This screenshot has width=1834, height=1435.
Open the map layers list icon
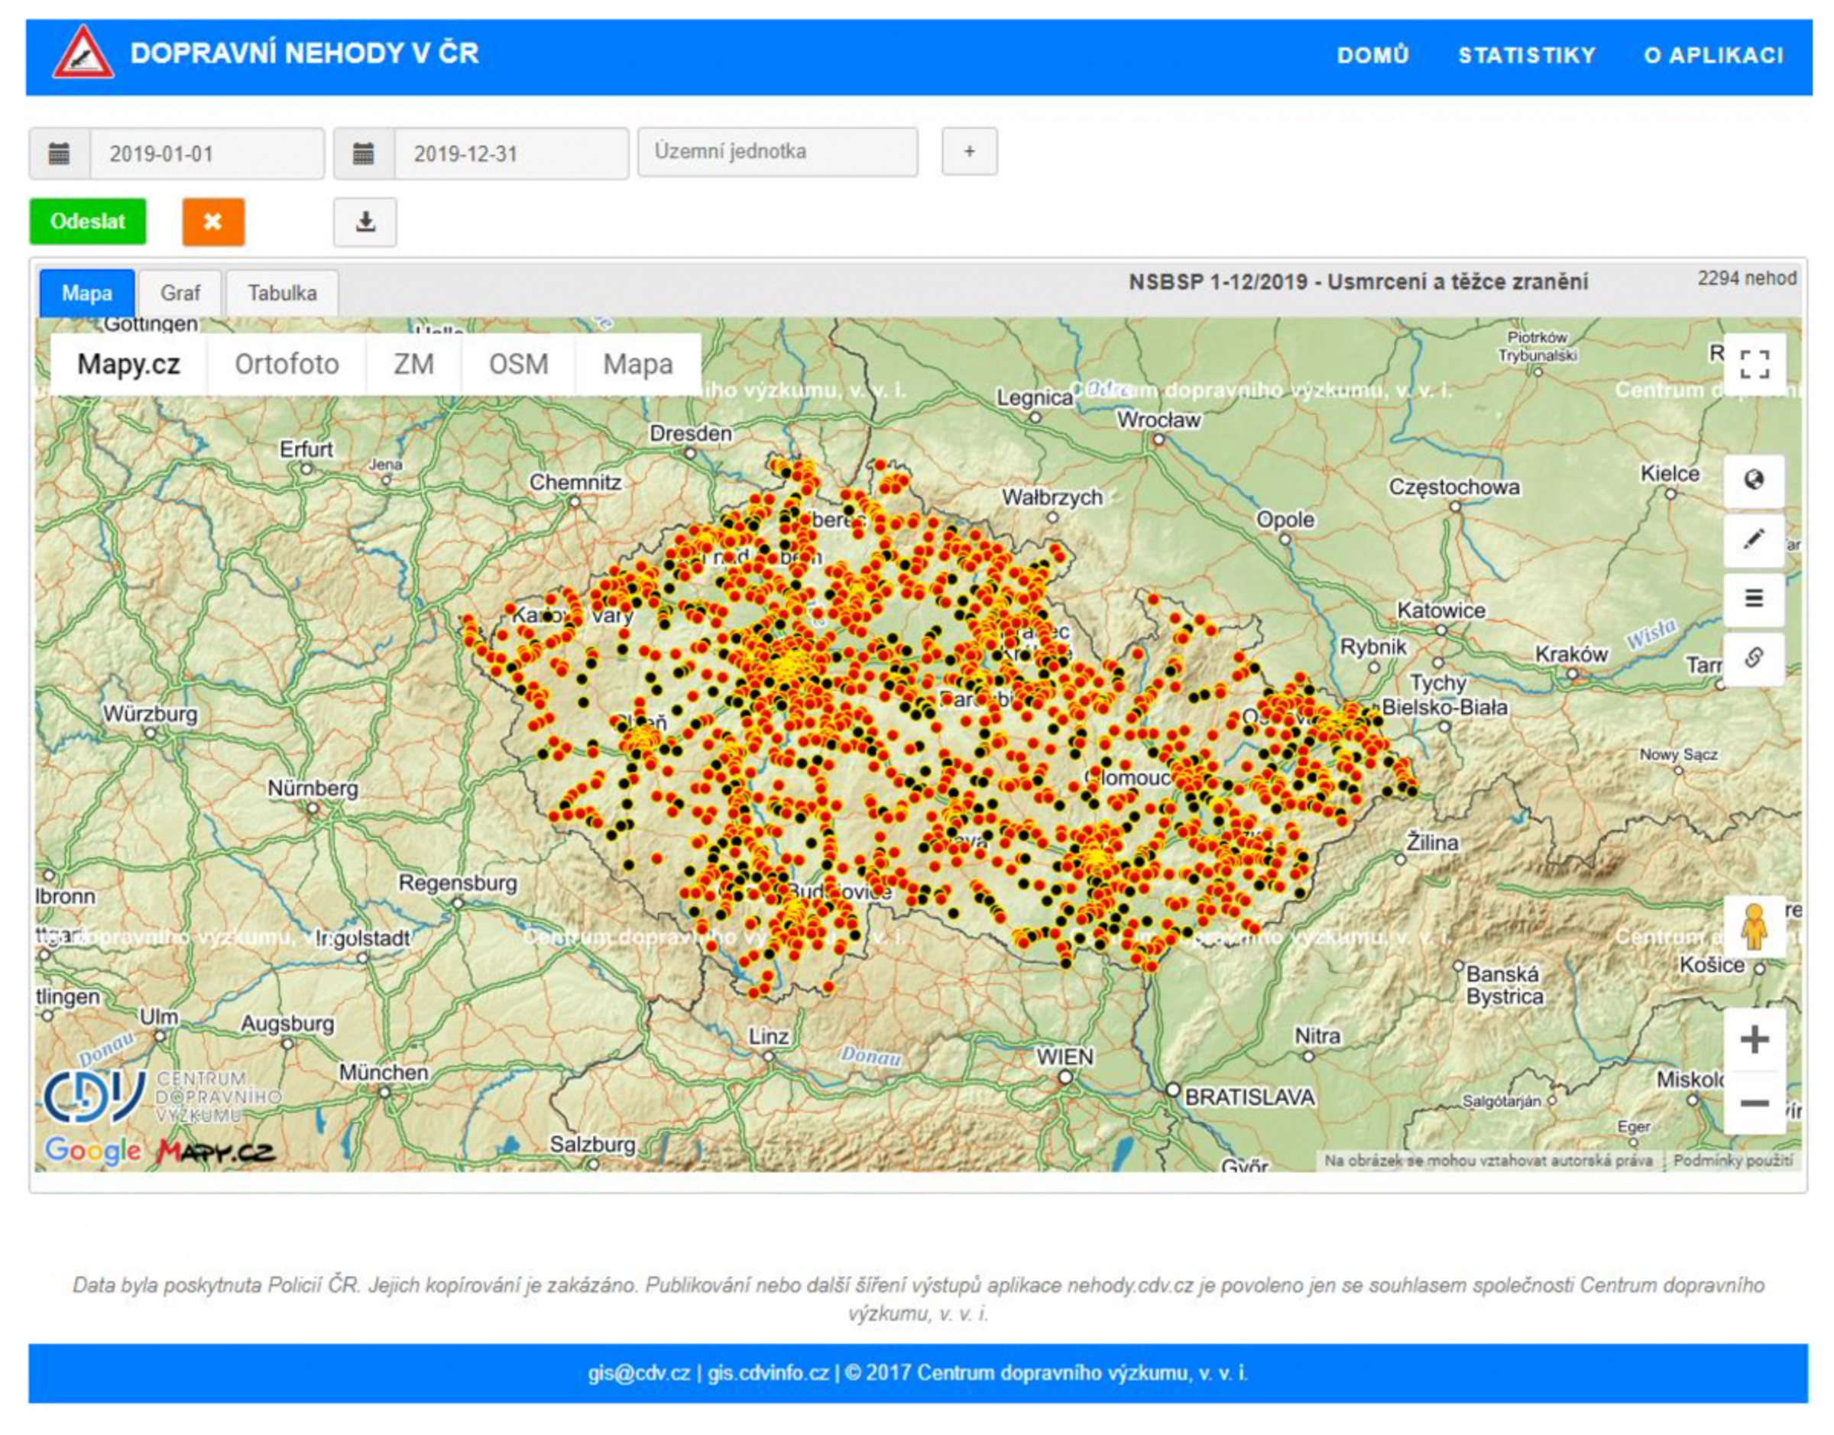[x=1753, y=599]
